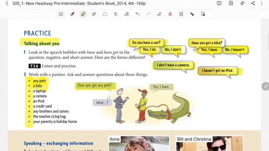Select the Lasso selection tool

tap(105, 14)
